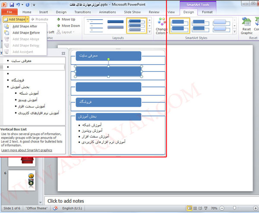The height and width of the screenshot is (213, 259).
Task: Select the SmartArt Tools Format tab
Action: click(207, 12)
